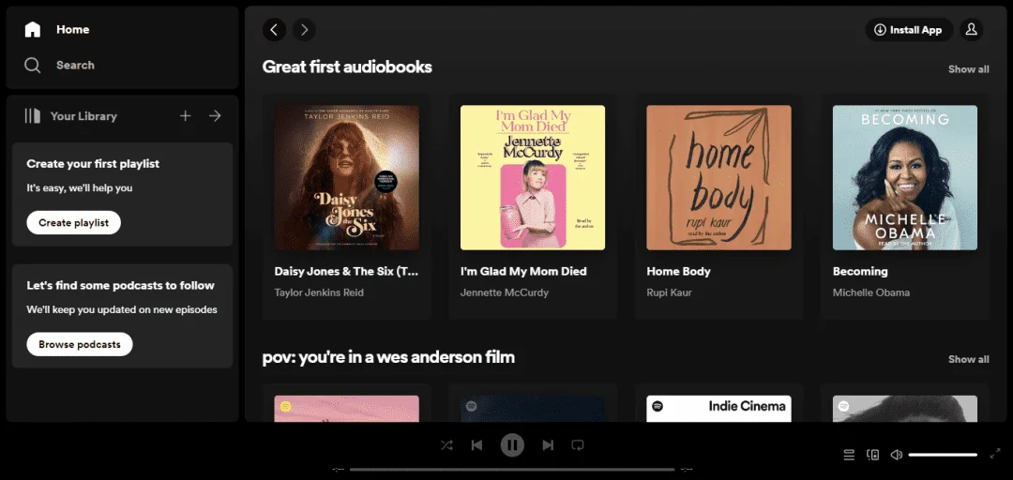The height and width of the screenshot is (480, 1013).
Task: Click Install App button
Action: tap(909, 30)
